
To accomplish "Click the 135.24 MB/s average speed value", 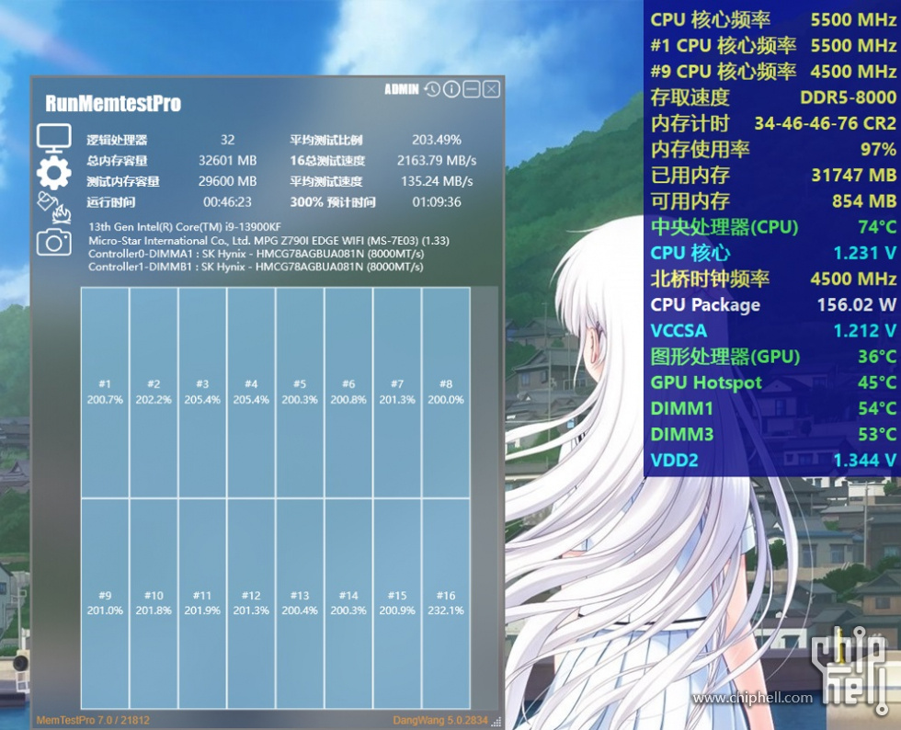I will 437,181.
